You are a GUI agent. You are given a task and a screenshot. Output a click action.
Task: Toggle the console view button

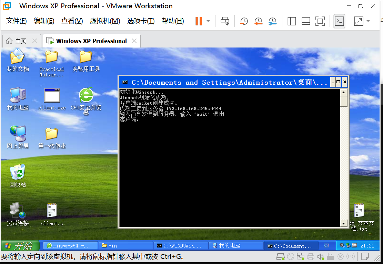pyautogui.click(x=339, y=21)
